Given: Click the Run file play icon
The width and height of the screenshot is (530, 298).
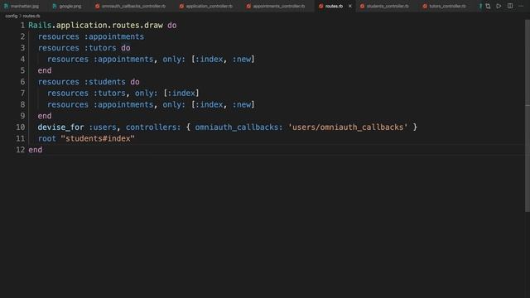Looking at the screenshot, I should click(499, 6).
